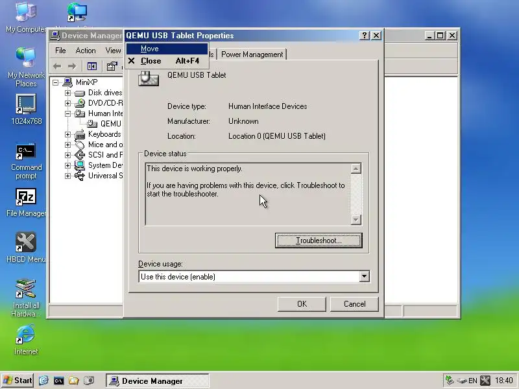The height and width of the screenshot is (389, 519).
Task: Open the HBCD Menu desktop shortcut
Action: (x=26, y=247)
